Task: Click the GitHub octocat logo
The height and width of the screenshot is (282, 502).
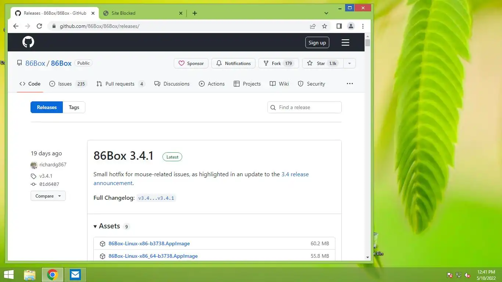Action: click(28, 42)
